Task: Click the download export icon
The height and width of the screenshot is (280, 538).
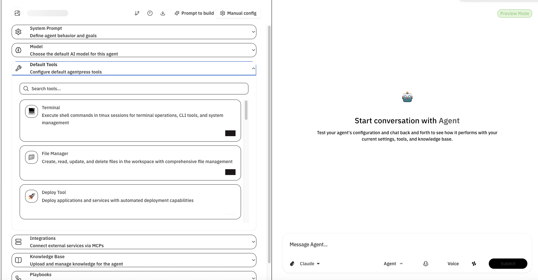Action: [x=163, y=13]
